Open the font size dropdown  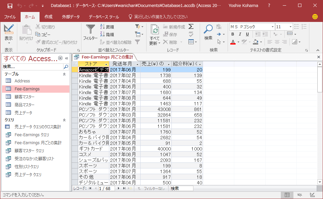pos(290,27)
